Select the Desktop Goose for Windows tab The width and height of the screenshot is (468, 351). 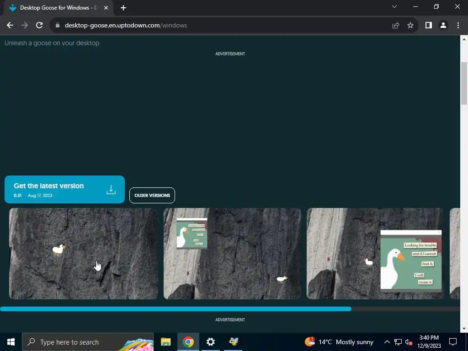[58, 8]
